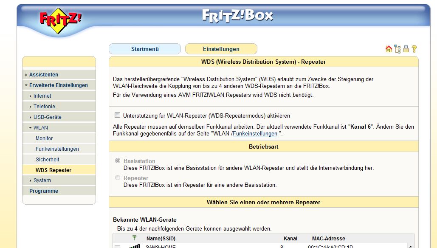Viewport: 437px width, 248px height.
Task: Open the Sicherheit sidebar entry
Action: point(48,159)
